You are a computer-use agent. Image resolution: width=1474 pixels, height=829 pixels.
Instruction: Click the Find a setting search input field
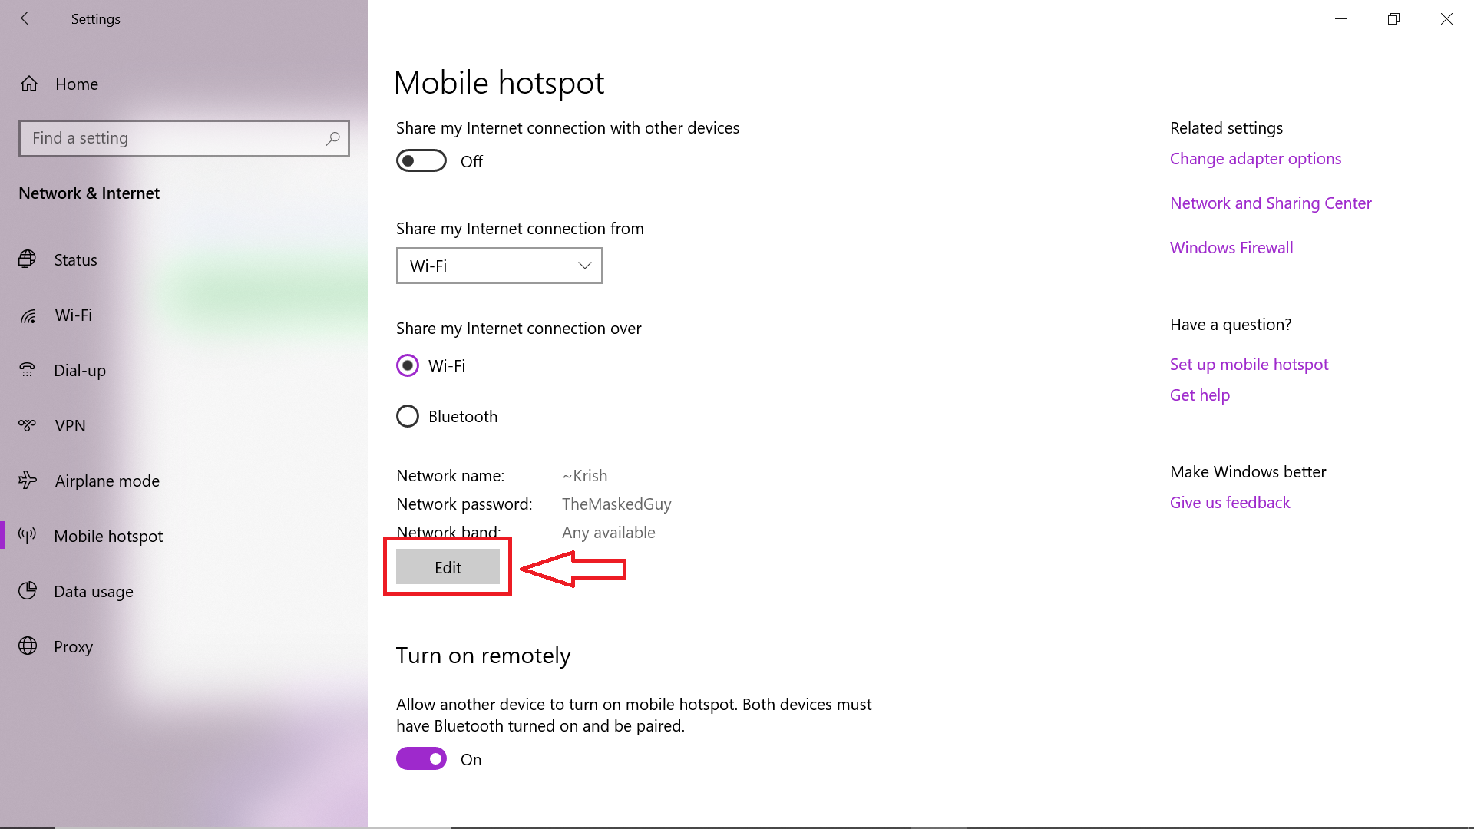pos(184,137)
